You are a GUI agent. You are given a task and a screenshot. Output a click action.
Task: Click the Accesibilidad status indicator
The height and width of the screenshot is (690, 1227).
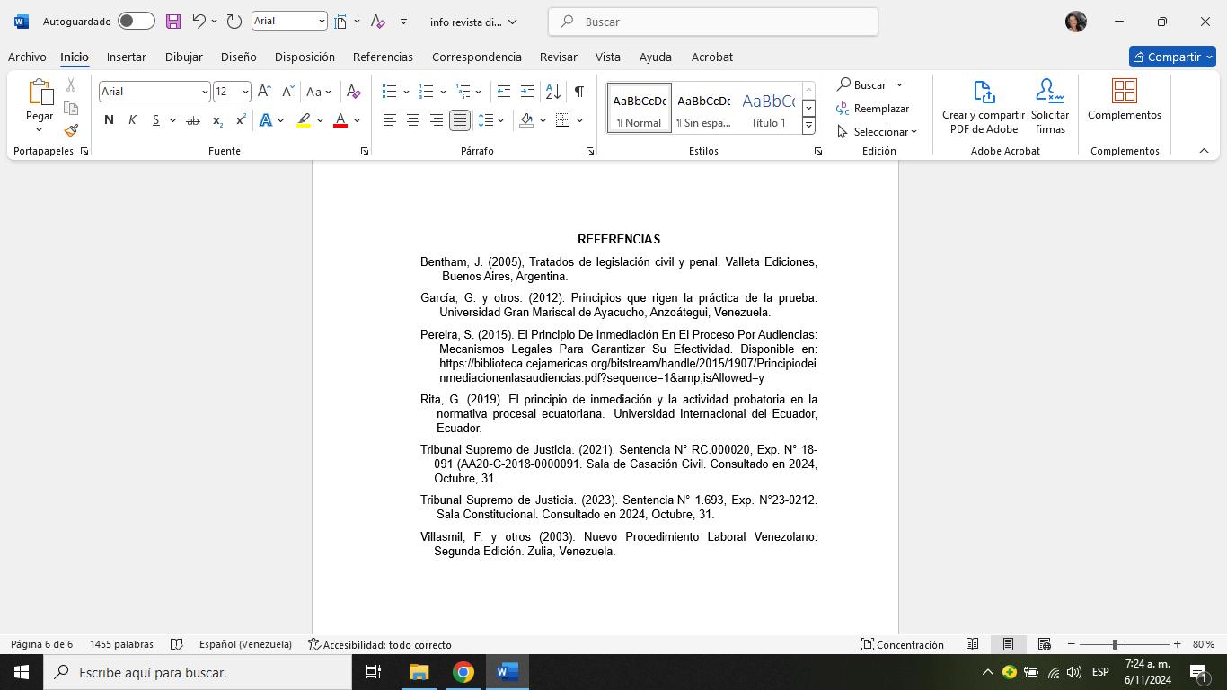click(380, 644)
